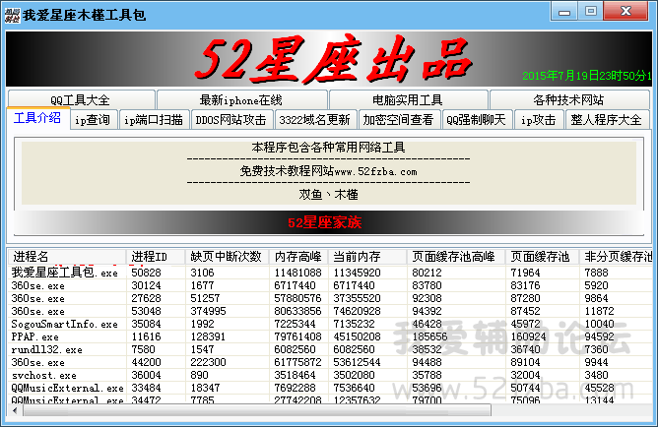Viewport: 658px width, 427px height.
Task: Click current memory value 7135232
Action: [355, 324]
